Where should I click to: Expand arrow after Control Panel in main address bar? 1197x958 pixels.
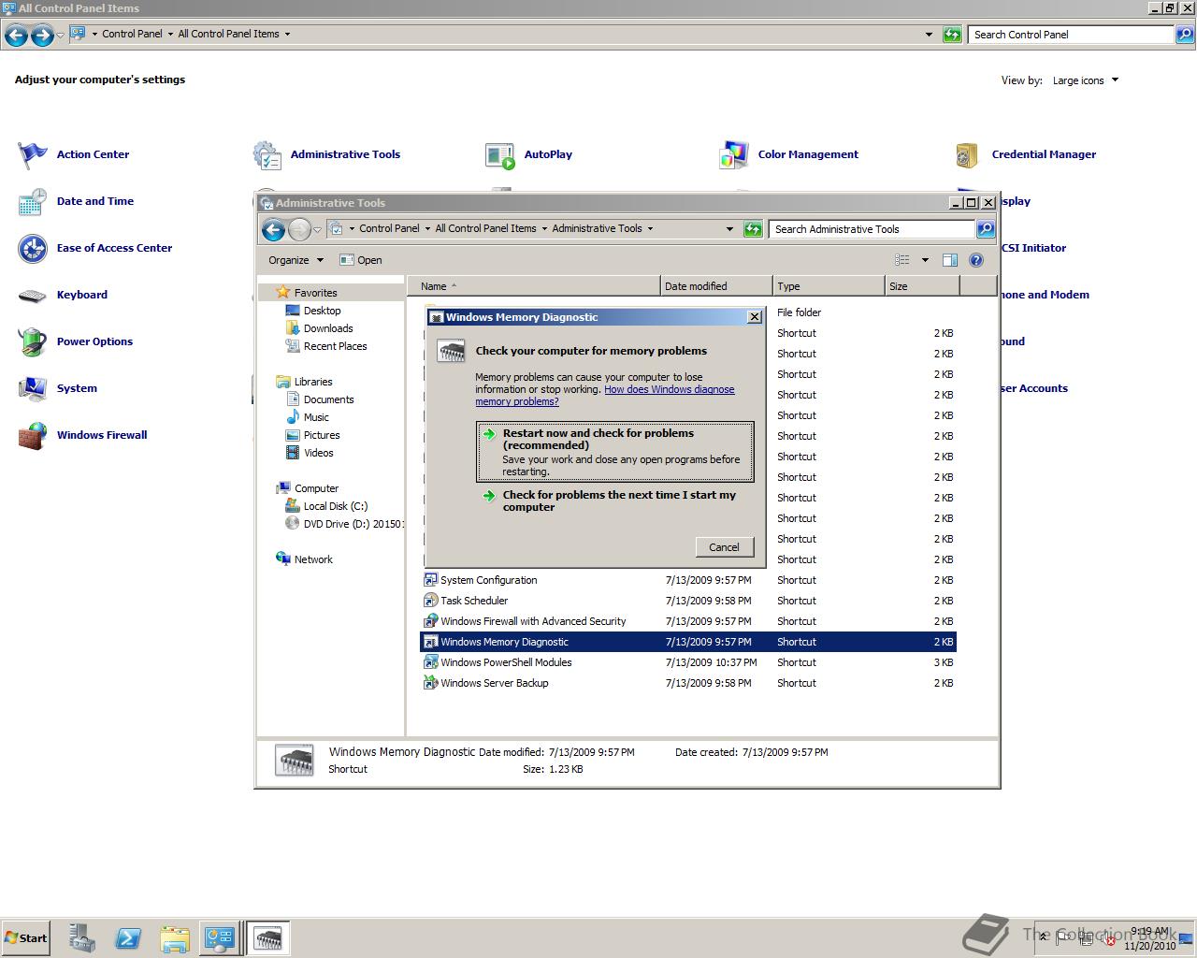(x=170, y=34)
